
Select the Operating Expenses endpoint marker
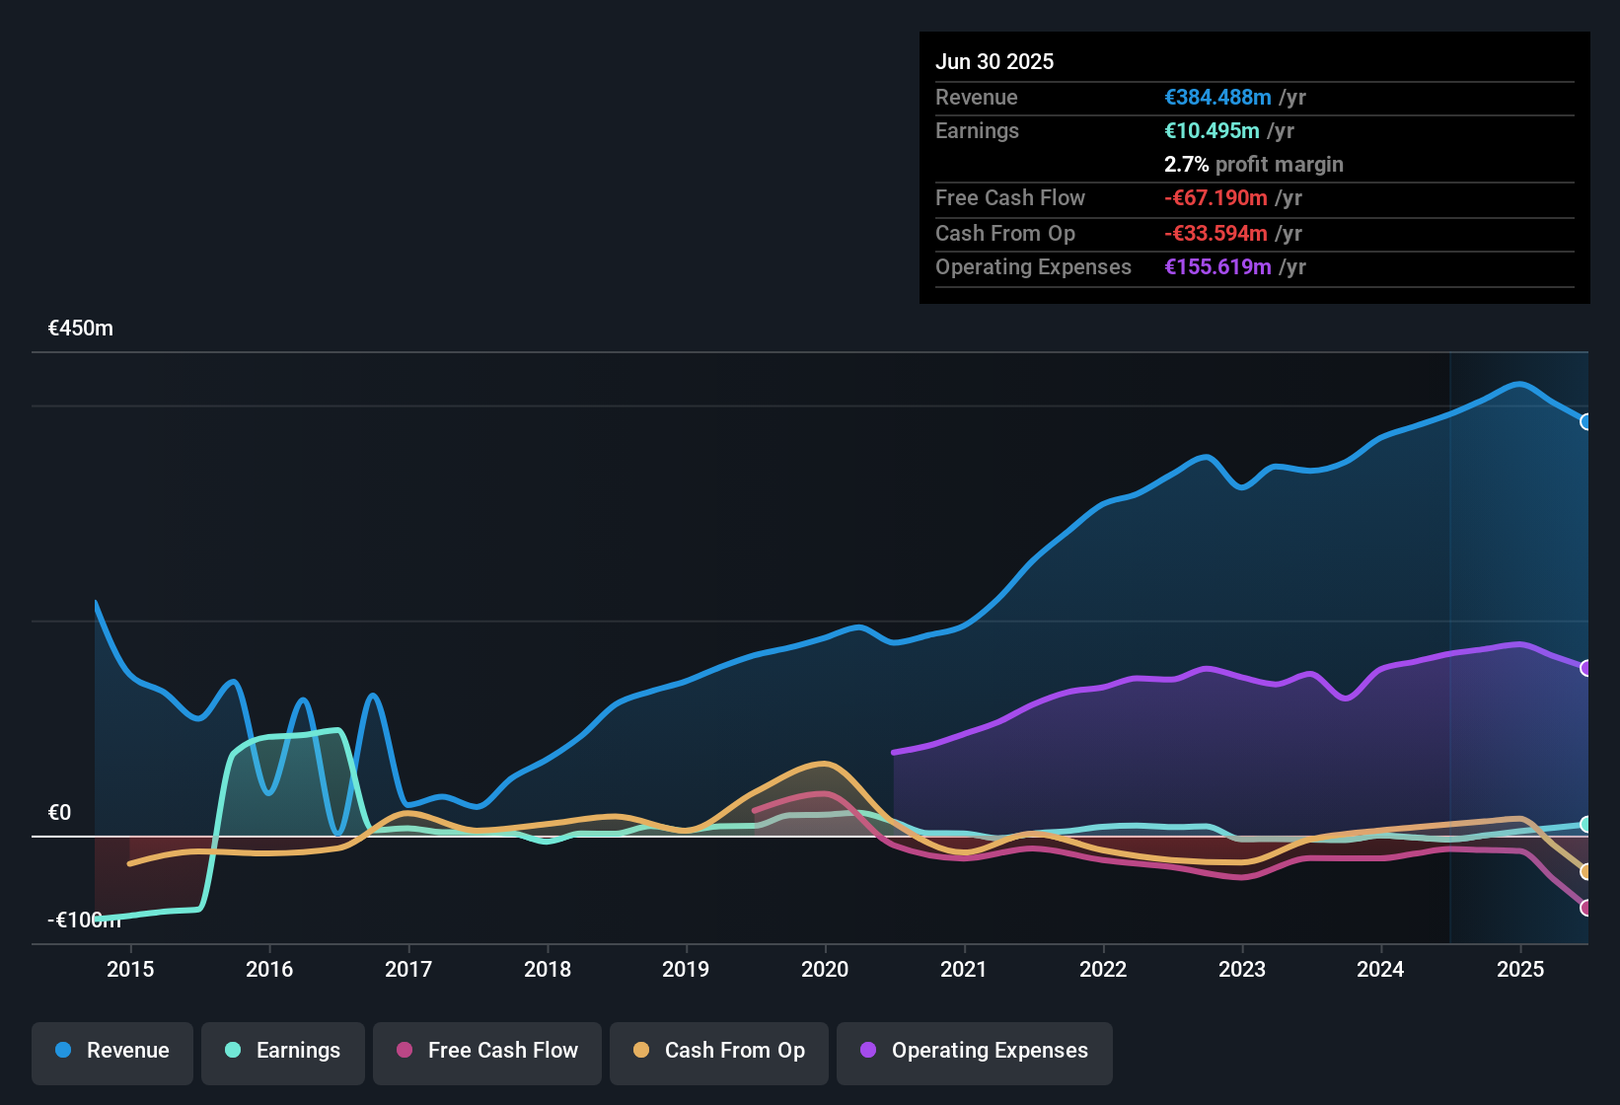1586,667
